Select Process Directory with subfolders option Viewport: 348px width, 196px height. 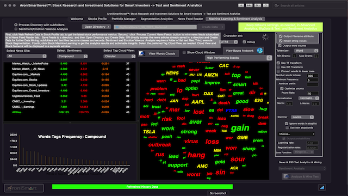click(x=16, y=25)
